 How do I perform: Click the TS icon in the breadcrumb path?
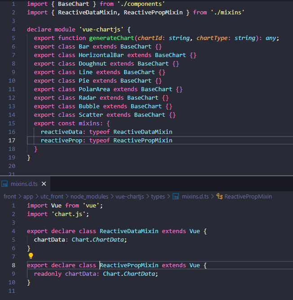(x=176, y=197)
